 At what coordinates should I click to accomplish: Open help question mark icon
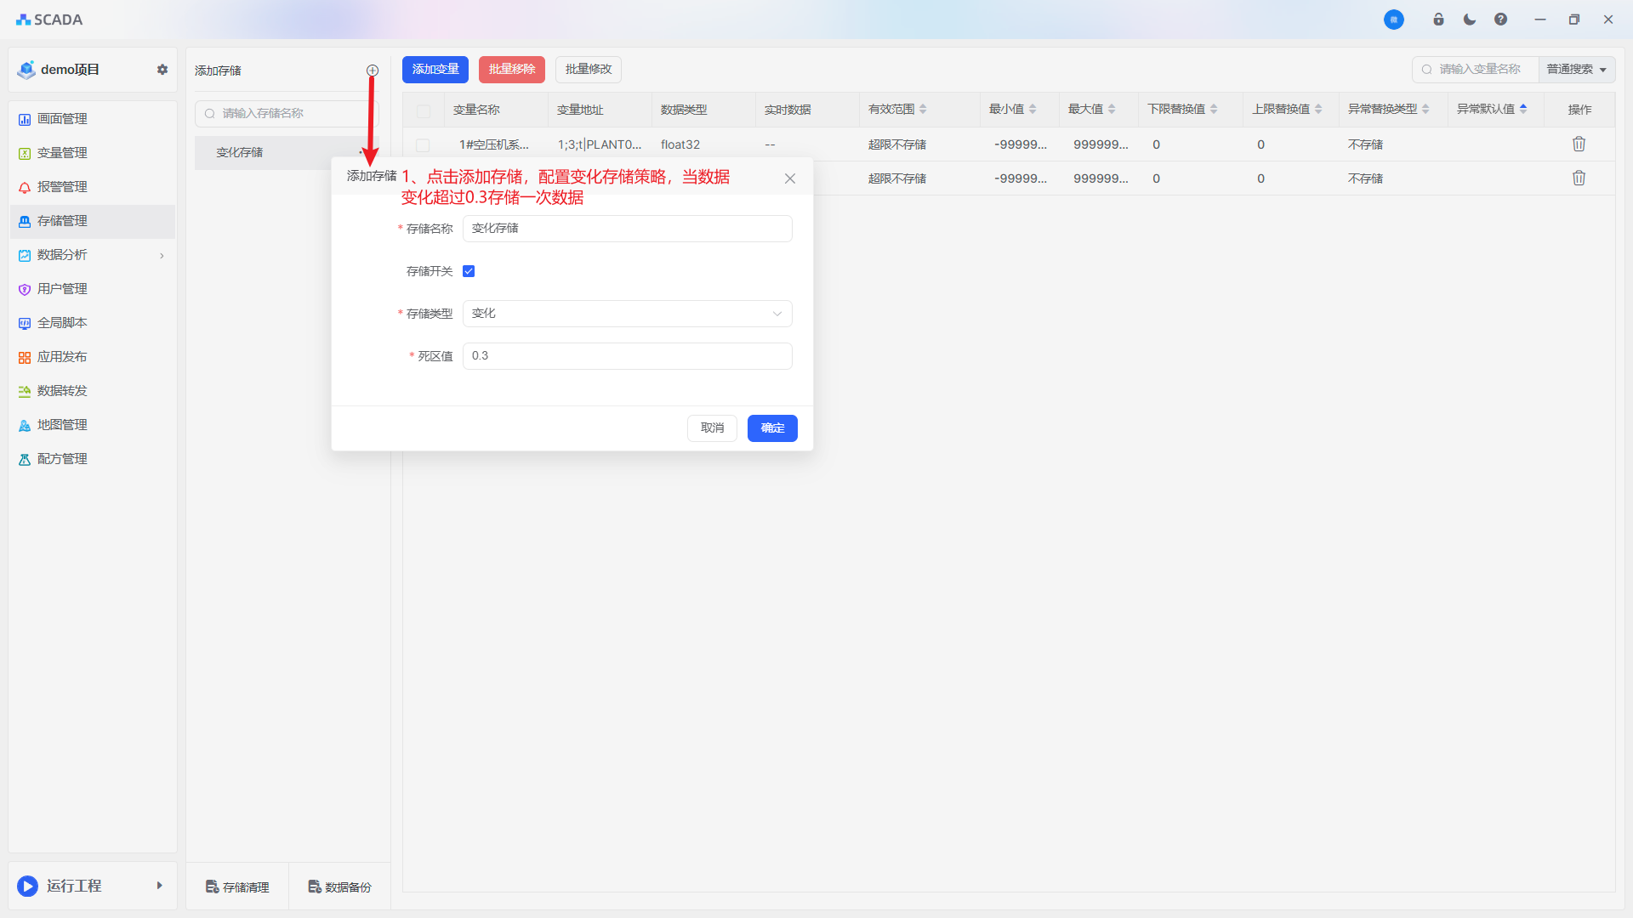click(x=1500, y=20)
